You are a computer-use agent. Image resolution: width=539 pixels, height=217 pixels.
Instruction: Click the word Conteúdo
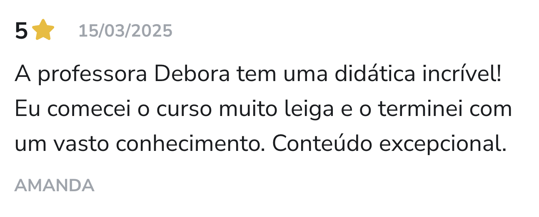click(x=322, y=144)
